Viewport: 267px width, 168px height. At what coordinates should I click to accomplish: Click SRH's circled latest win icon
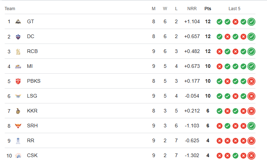[251, 126]
